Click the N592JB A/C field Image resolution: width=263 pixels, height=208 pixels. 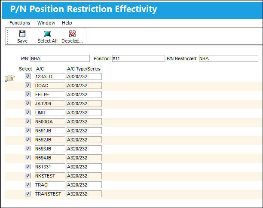click(50, 140)
